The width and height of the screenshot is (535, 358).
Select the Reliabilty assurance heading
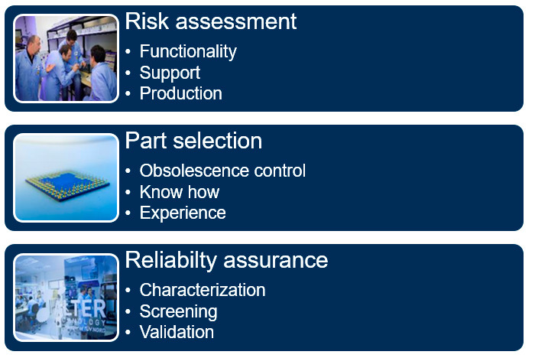click(226, 260)
